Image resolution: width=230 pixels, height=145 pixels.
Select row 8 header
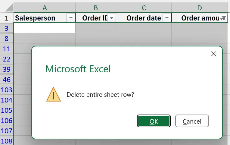(7, 39)
